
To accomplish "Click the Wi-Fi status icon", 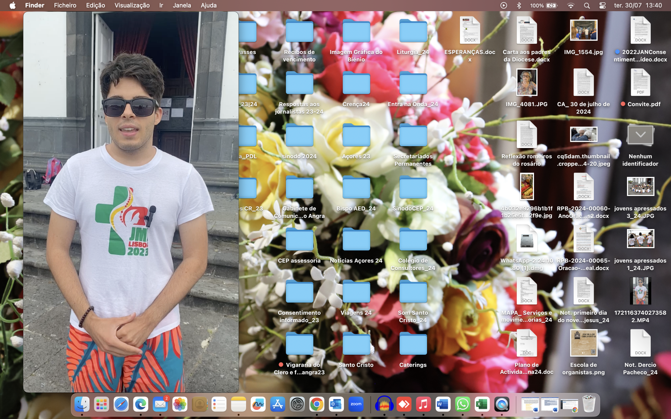I will click(571, 5).
